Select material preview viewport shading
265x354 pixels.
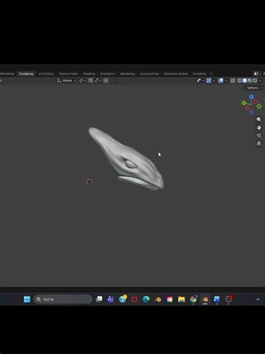tap(250, 80)
